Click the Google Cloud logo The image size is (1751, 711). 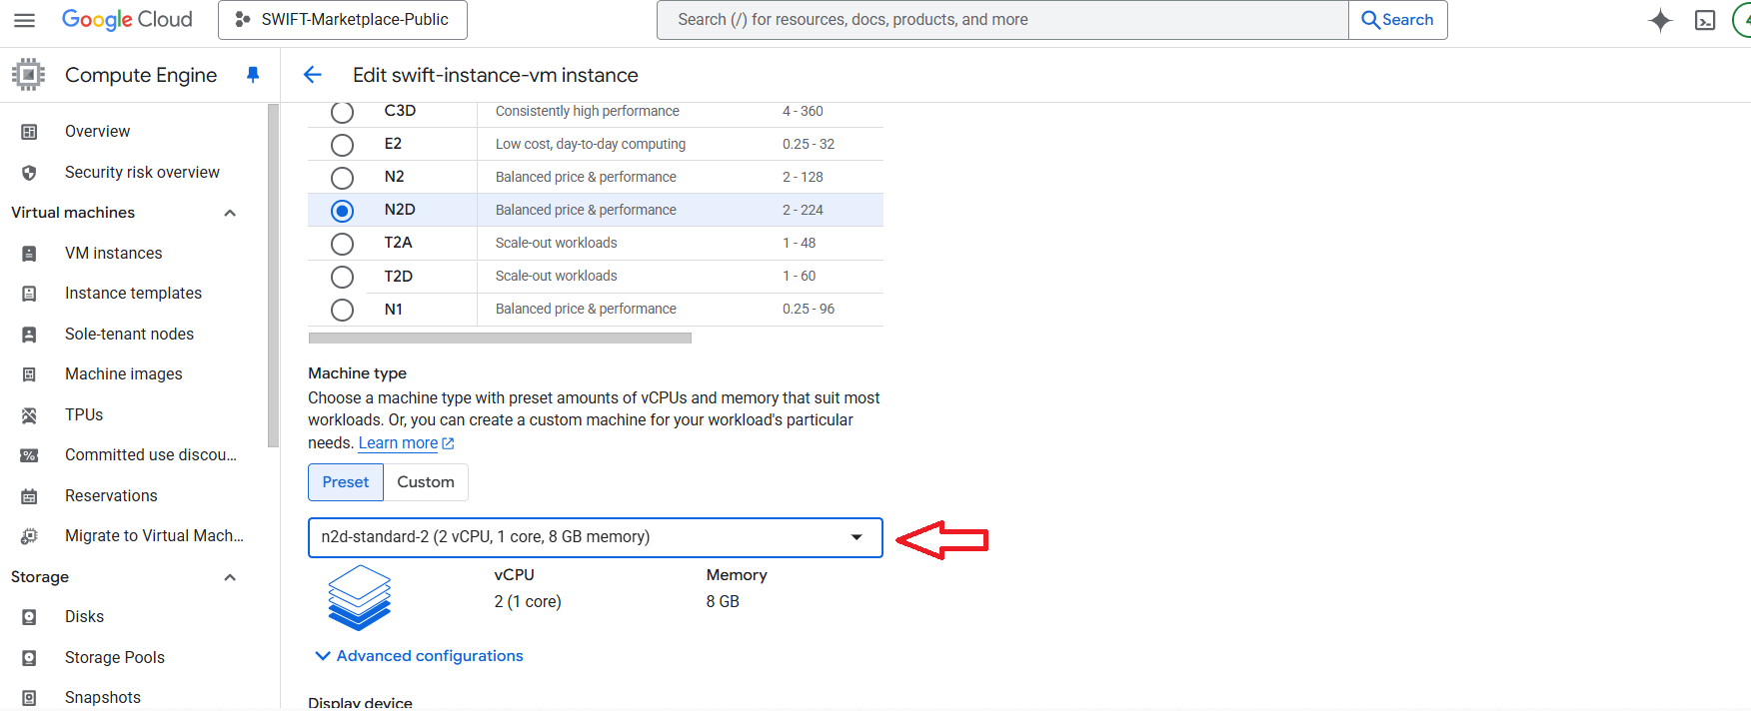point(127,20)
